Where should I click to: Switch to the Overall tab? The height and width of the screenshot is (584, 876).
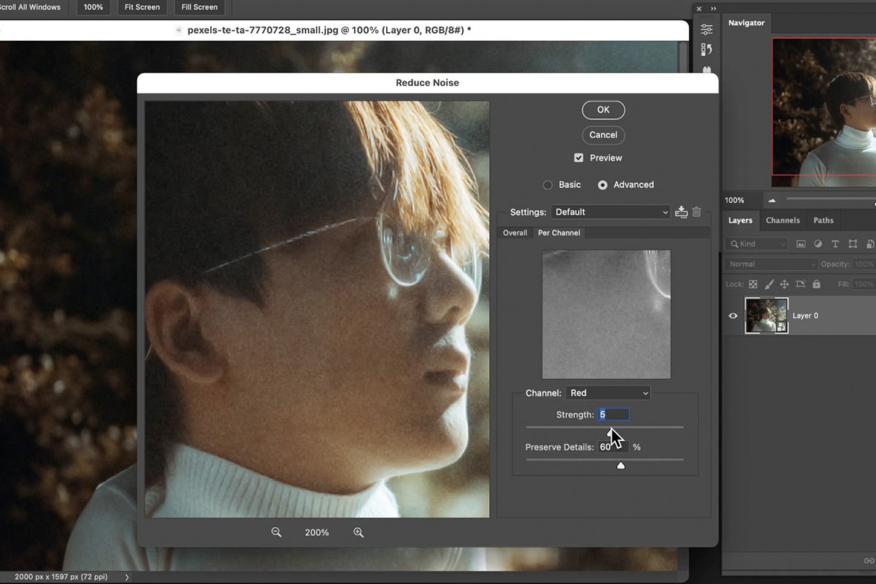(x=515, y=233)
